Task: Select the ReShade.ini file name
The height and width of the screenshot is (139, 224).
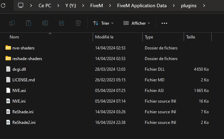Action: click(23, 112)
